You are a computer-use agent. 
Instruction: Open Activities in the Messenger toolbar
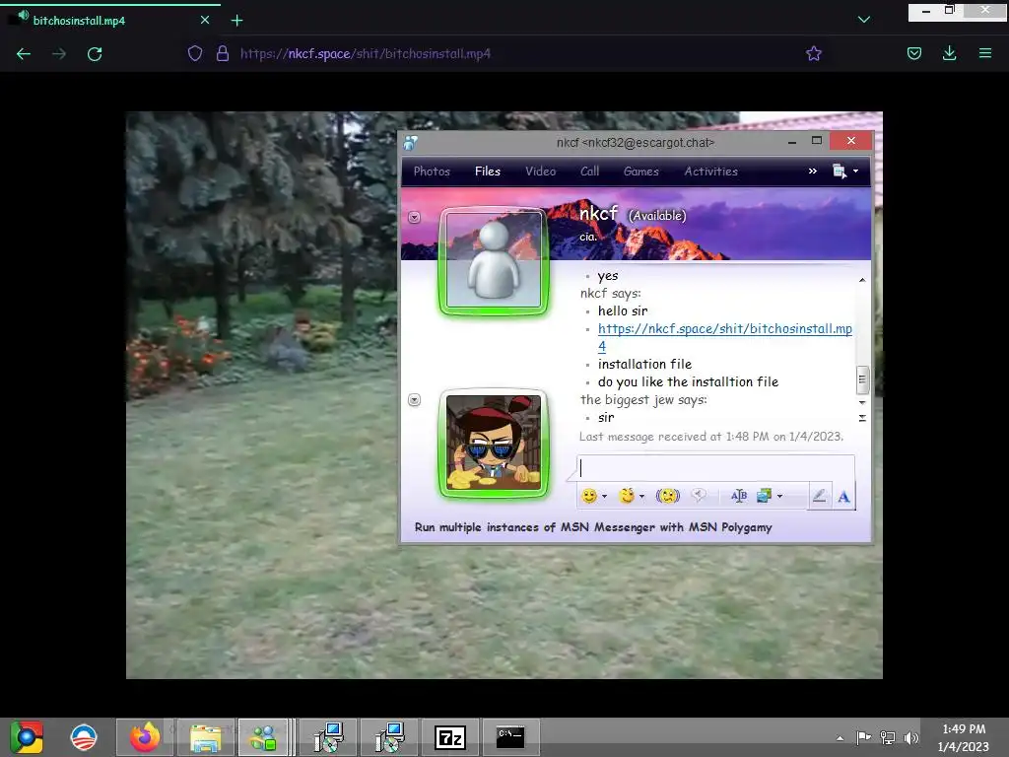point(711,172)
